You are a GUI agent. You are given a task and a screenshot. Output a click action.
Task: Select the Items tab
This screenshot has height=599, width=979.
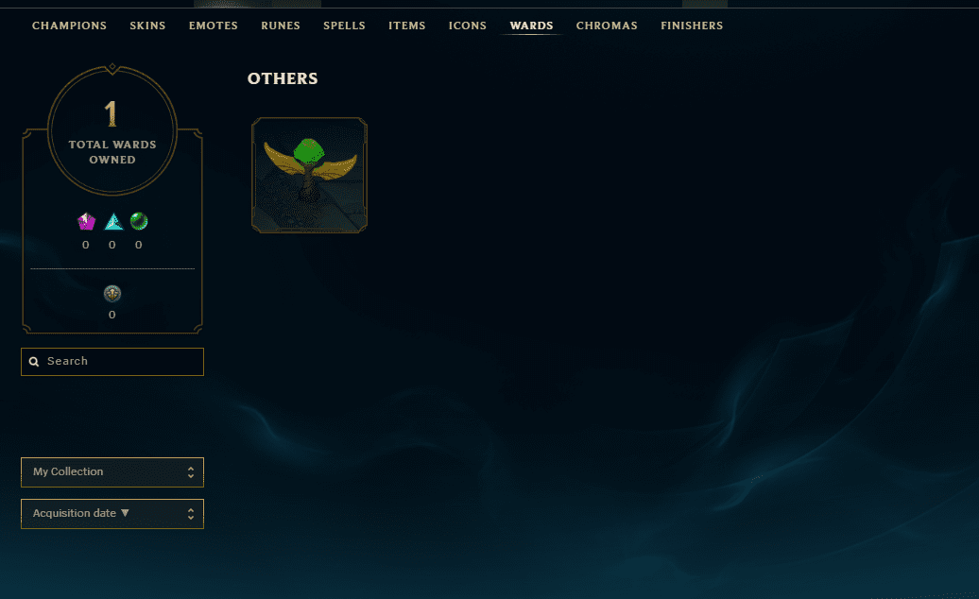point(407,26)
